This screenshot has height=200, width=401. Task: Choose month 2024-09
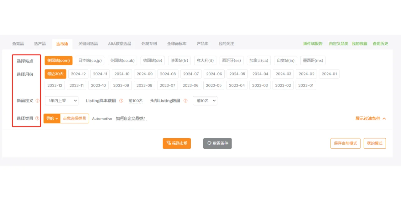pos(145,74)
